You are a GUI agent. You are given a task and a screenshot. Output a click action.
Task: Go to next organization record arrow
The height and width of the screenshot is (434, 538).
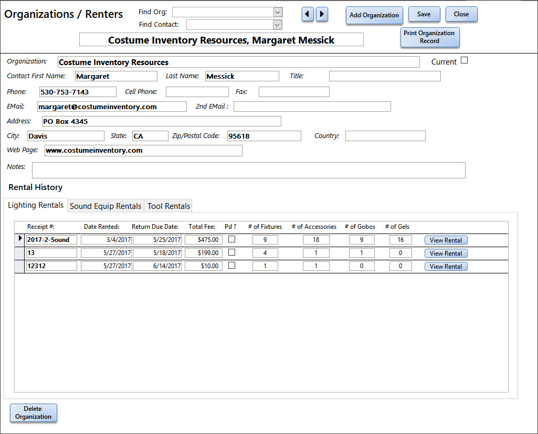322,14
